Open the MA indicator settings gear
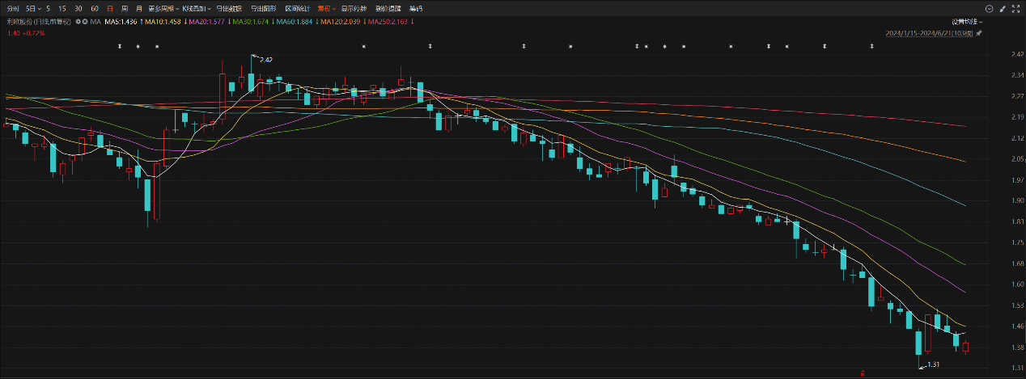 78,21
